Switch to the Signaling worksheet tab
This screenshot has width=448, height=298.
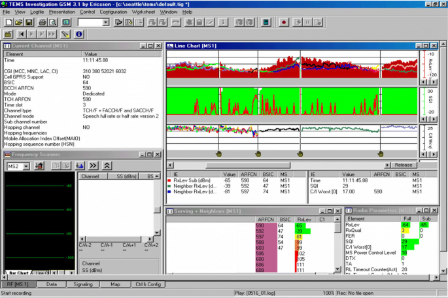coord(83,284)
